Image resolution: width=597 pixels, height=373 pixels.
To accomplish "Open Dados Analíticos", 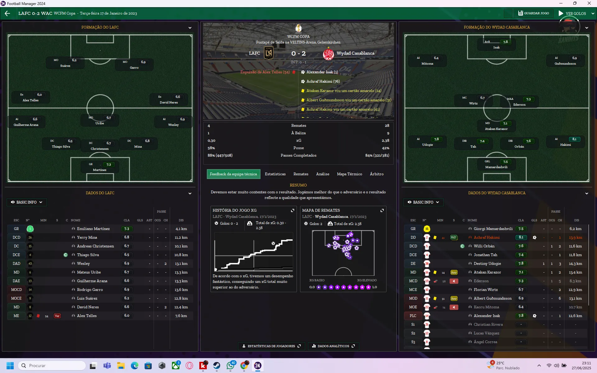I will pyautogui.click(x=333, y=346).
